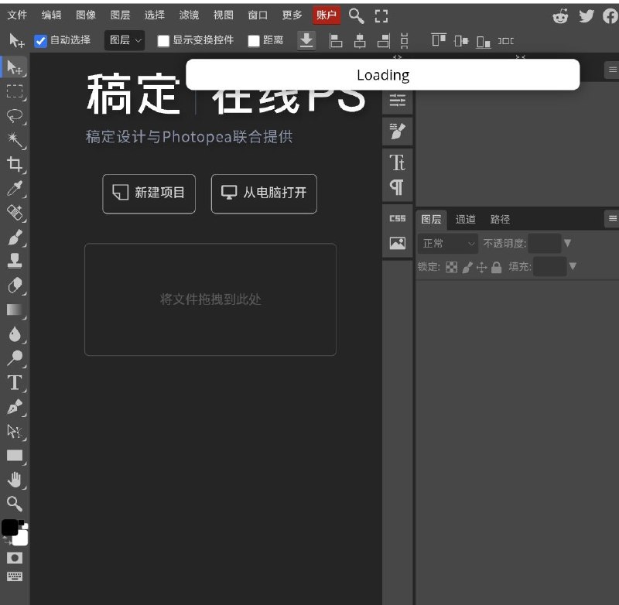
Task: Select the Gradient tool
Action: pyautogui.click(x=15, y=309)
